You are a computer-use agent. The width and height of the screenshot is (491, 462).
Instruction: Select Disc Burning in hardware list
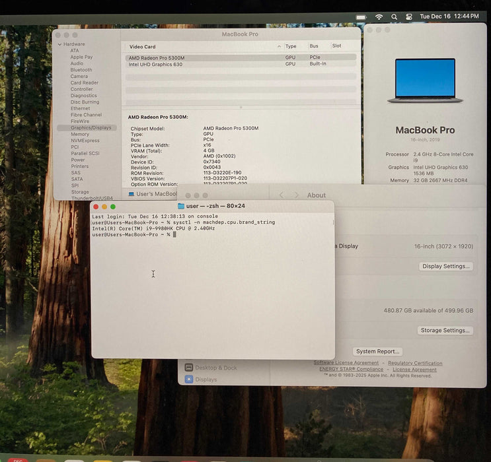click(x=85, y=102)
